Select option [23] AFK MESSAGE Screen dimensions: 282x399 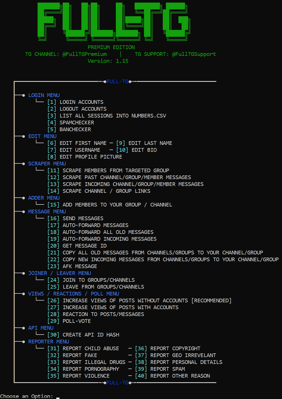coord(72,266)
